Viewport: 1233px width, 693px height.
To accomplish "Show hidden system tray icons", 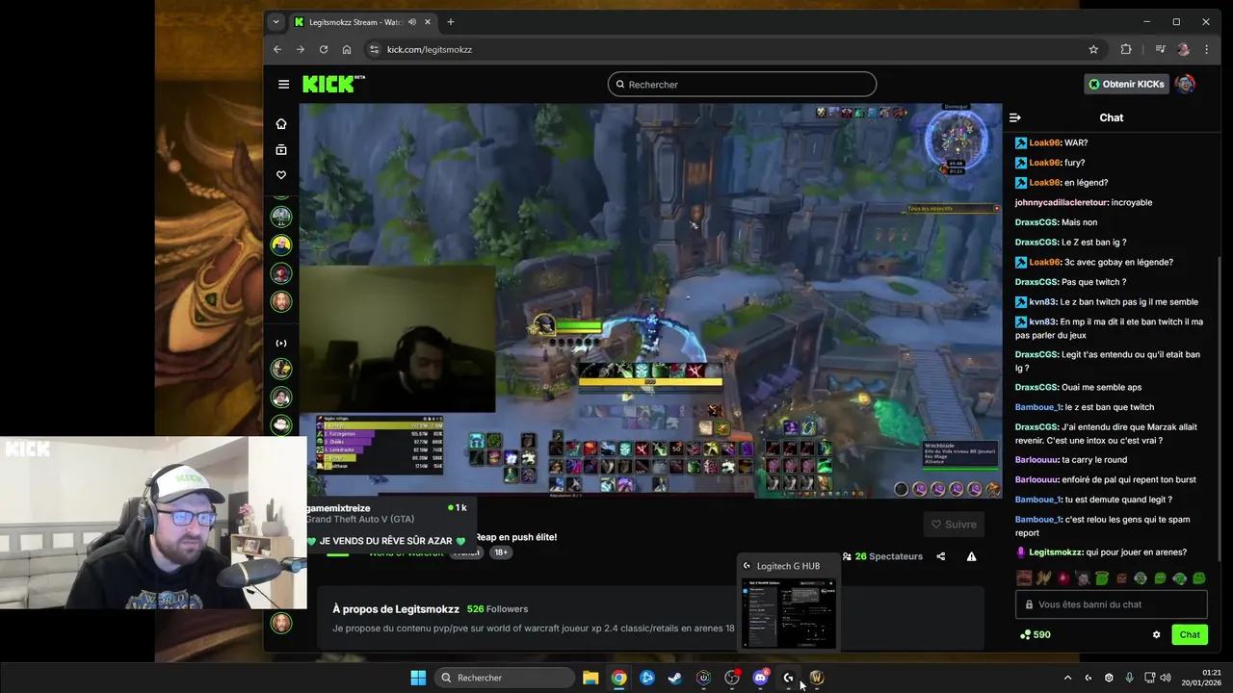I will coord(1067,678).
